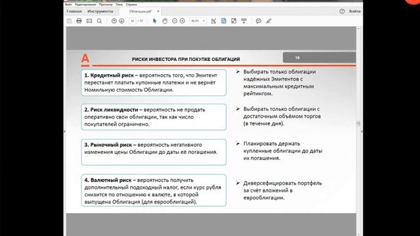Zoom out with minus circle
Image resolution: width=420 pixels, height=236 pixels.
[175, 21]
